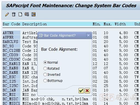This screenshot has height=105, width=140.
Task: Cancel dialog with red X icon
Action: tap(87, 91)
